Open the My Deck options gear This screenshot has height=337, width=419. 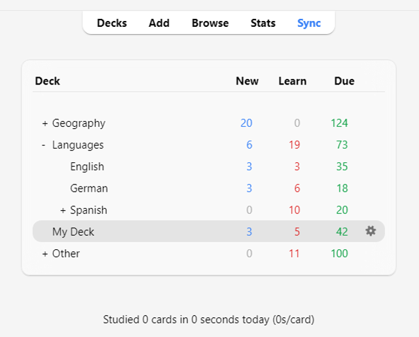(371, 231)
